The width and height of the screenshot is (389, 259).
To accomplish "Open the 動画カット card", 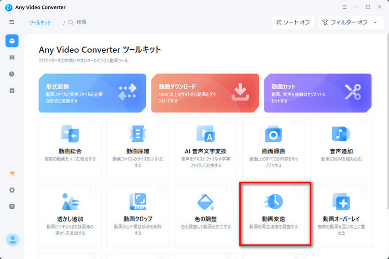I will tap(318, 93).
